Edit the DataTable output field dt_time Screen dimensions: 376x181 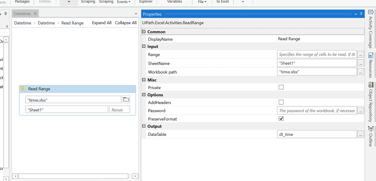pos(317,134)
